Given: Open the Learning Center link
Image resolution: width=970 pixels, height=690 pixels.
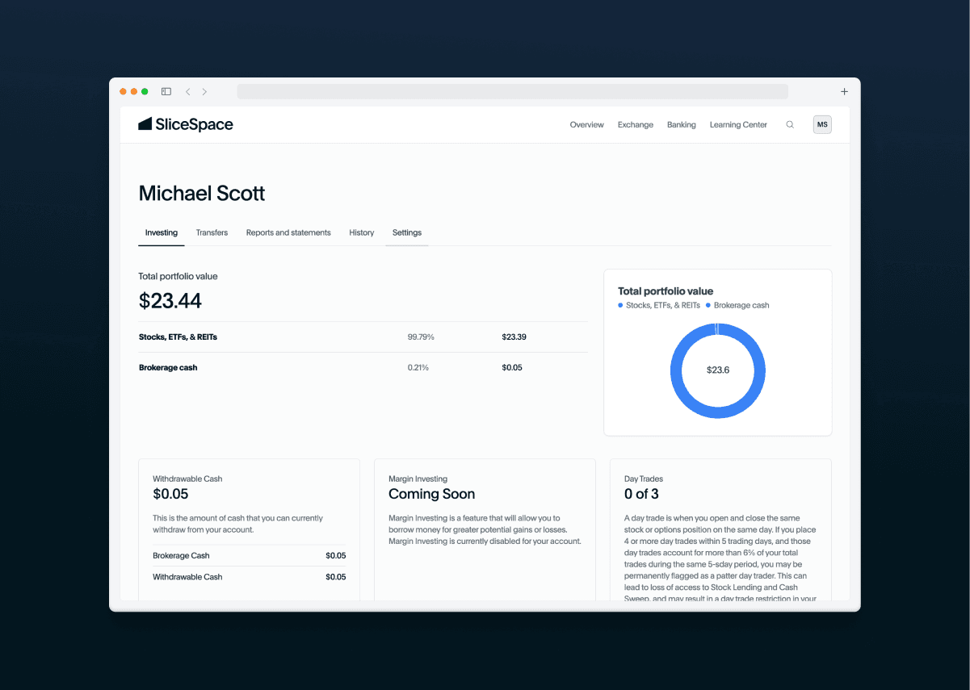Looking at the screenshot, I should pyautogui.click(x=738, y=125).
